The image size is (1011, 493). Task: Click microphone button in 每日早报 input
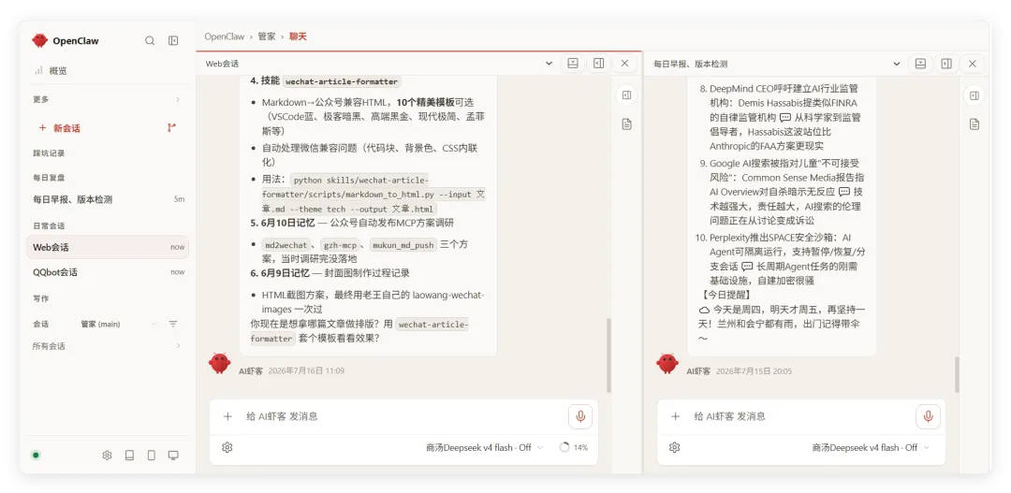click(929, 416)
